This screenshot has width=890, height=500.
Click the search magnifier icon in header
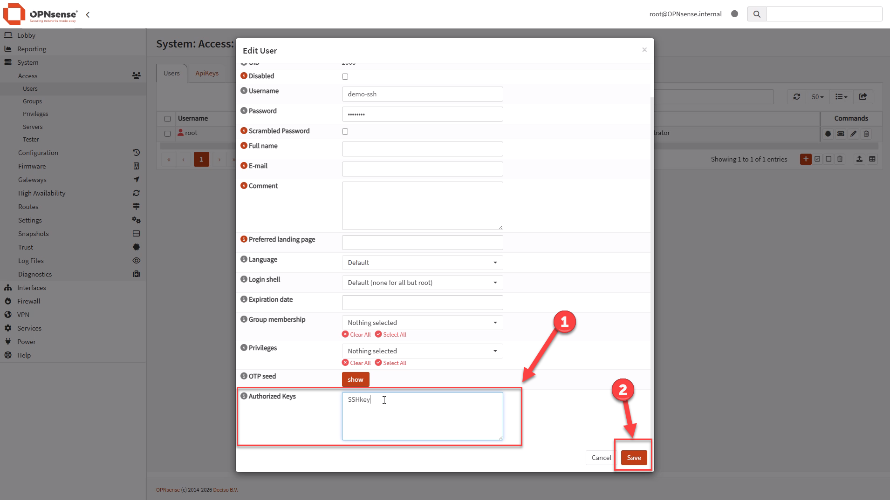(757, 14)
